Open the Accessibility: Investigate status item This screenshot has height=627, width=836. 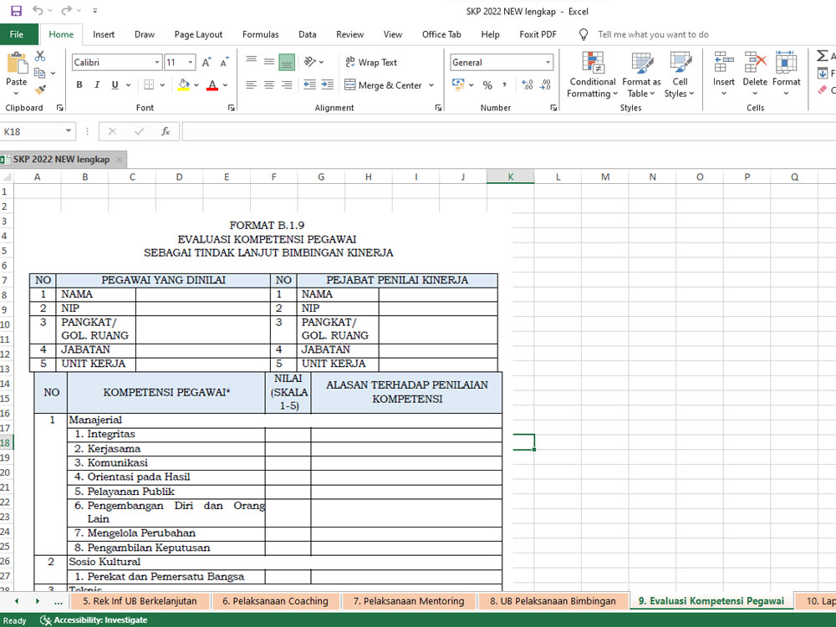(x=94, y=620)
